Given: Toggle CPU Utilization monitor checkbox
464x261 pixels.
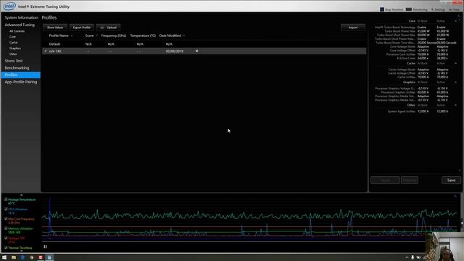Looking at the screenshot, I should click(x=6, y=209).
